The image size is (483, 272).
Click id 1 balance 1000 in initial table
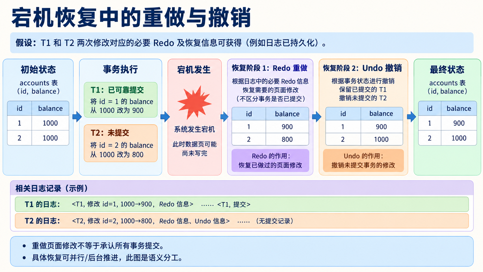click(x=50, y=123)
